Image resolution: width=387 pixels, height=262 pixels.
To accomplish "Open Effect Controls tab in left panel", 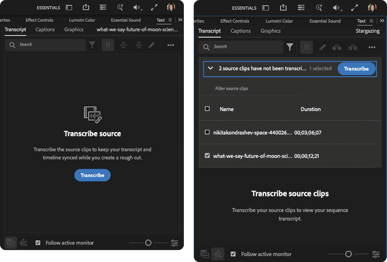I will click(x=40, y=20).
